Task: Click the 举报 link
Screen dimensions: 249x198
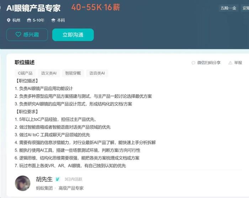Action: click(238, 63)
